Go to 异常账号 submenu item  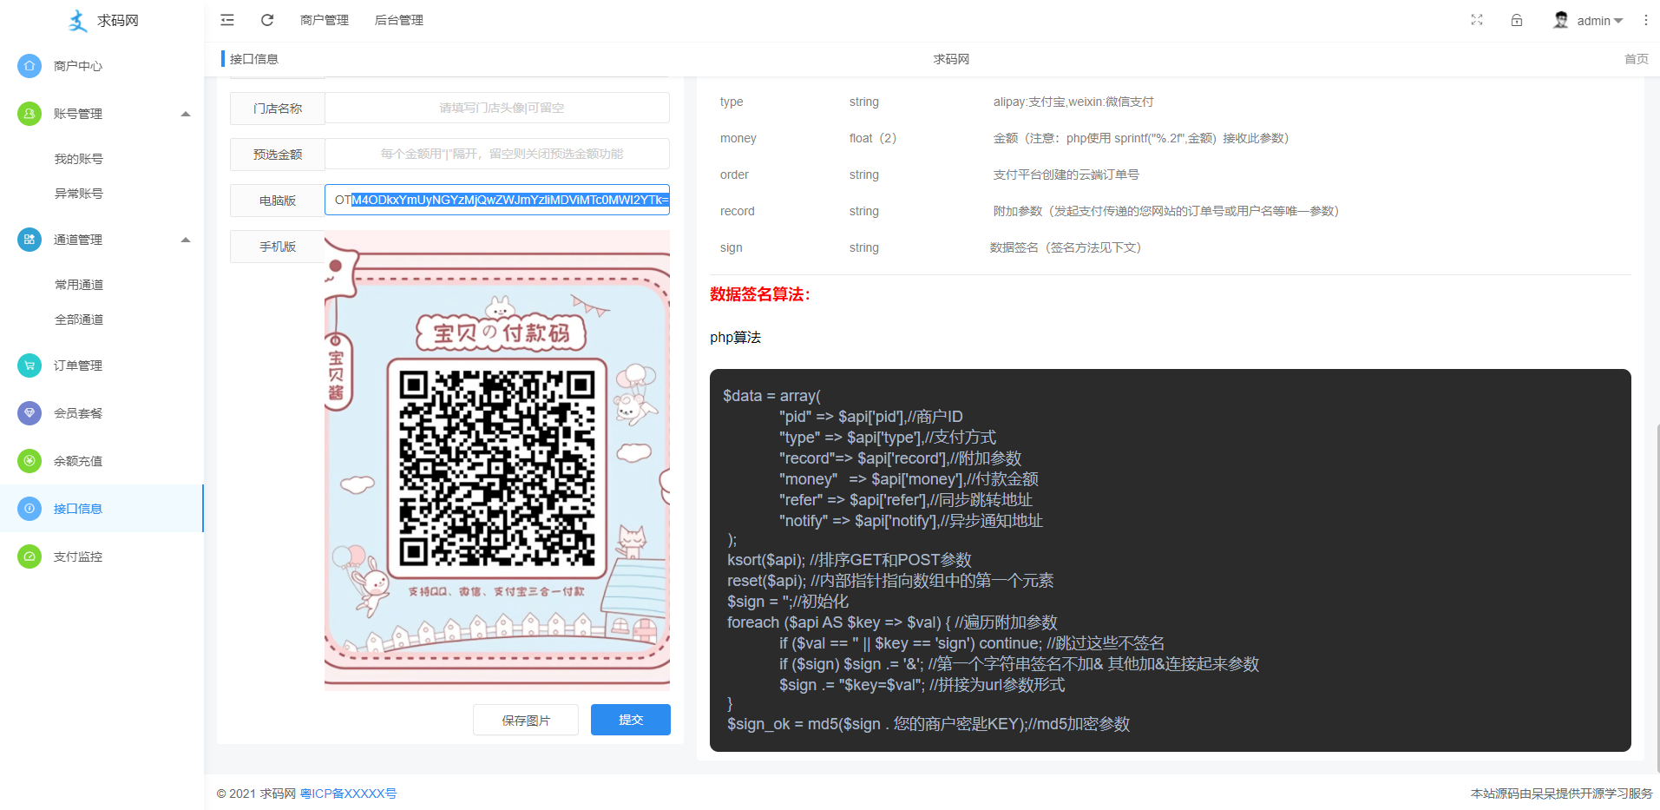click(79, 194)
